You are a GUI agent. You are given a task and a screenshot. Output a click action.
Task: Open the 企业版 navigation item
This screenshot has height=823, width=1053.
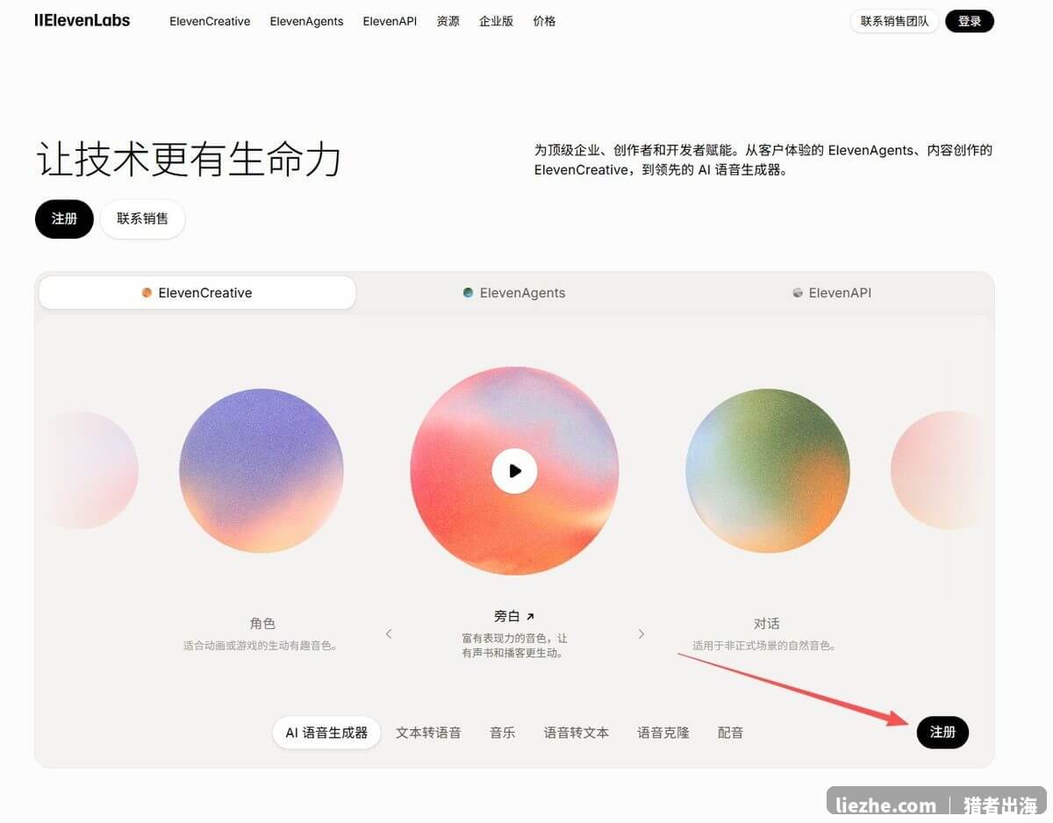(496, 21)
